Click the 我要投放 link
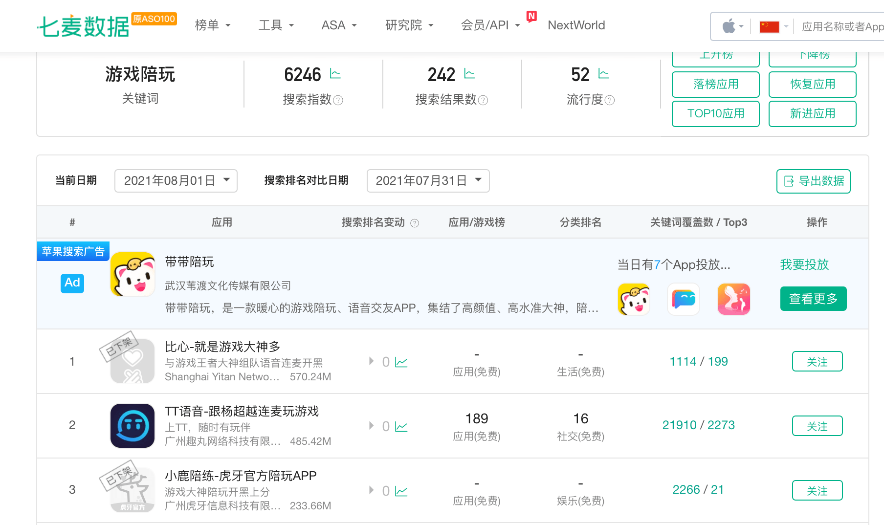Viewport: 884px width, 525px height. click(804, 264)
